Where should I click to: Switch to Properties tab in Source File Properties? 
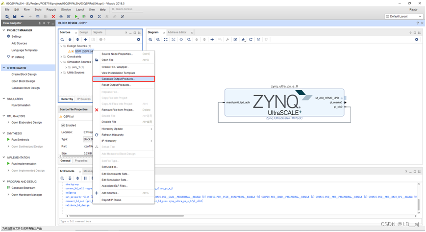[x=81, y=161]
